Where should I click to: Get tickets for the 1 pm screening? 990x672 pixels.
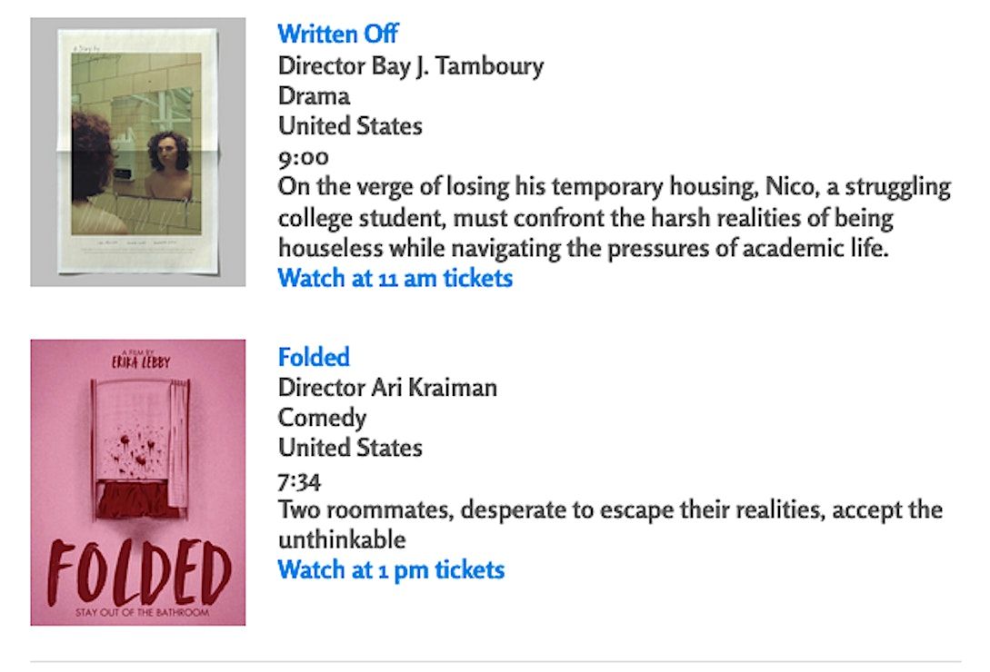coord(391,570)
